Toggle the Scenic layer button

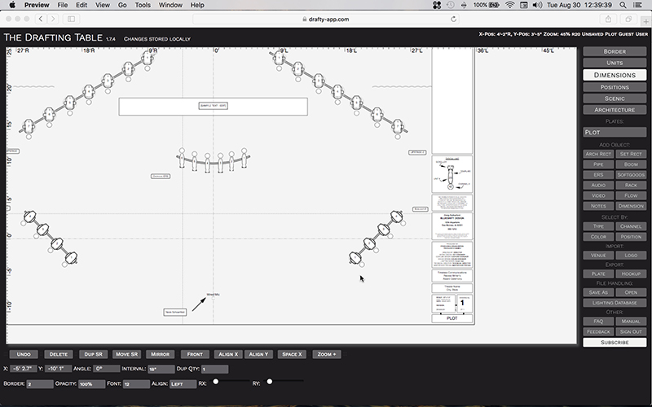[615, 98]
